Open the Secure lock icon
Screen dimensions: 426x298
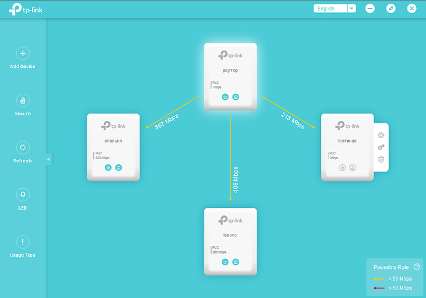[23, 101]
